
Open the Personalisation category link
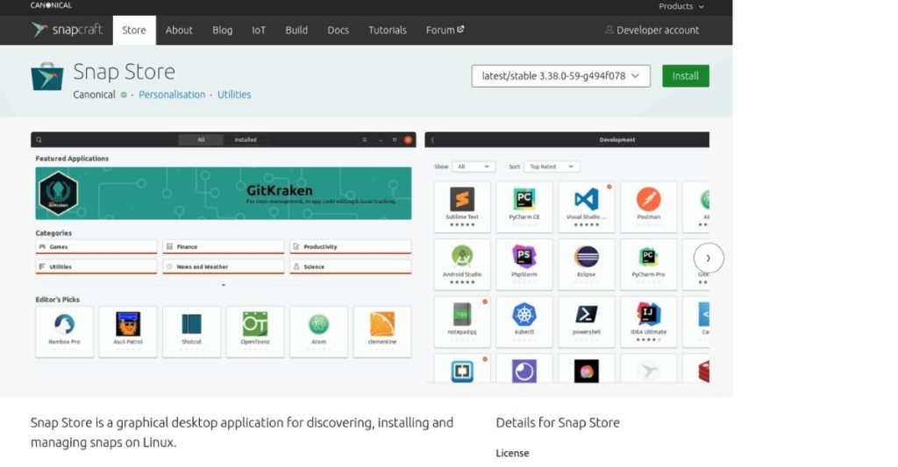pos(172,95)
